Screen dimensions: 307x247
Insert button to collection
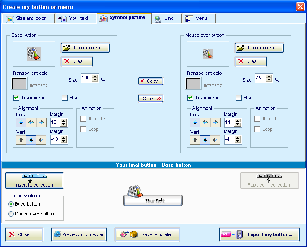click(34, 180)
